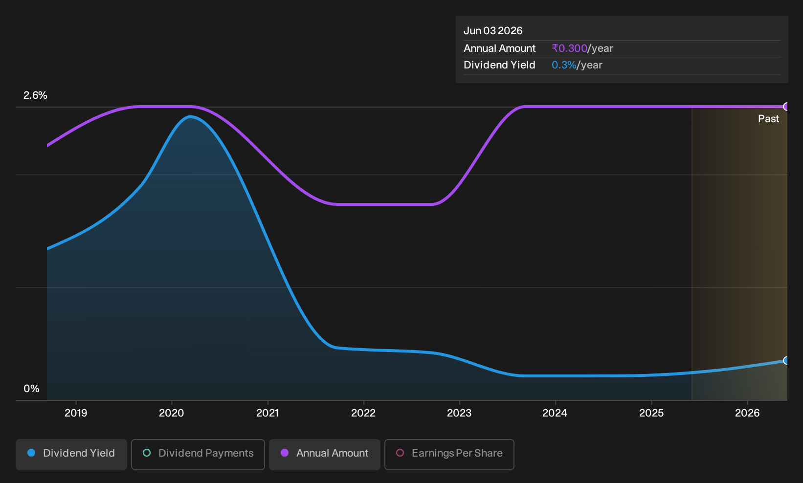Viewport: 803px width, 483px height.
Task: Click the blue Dividend Yield endpoint marker
Action: pyautogui.click(x=786, y=361)
